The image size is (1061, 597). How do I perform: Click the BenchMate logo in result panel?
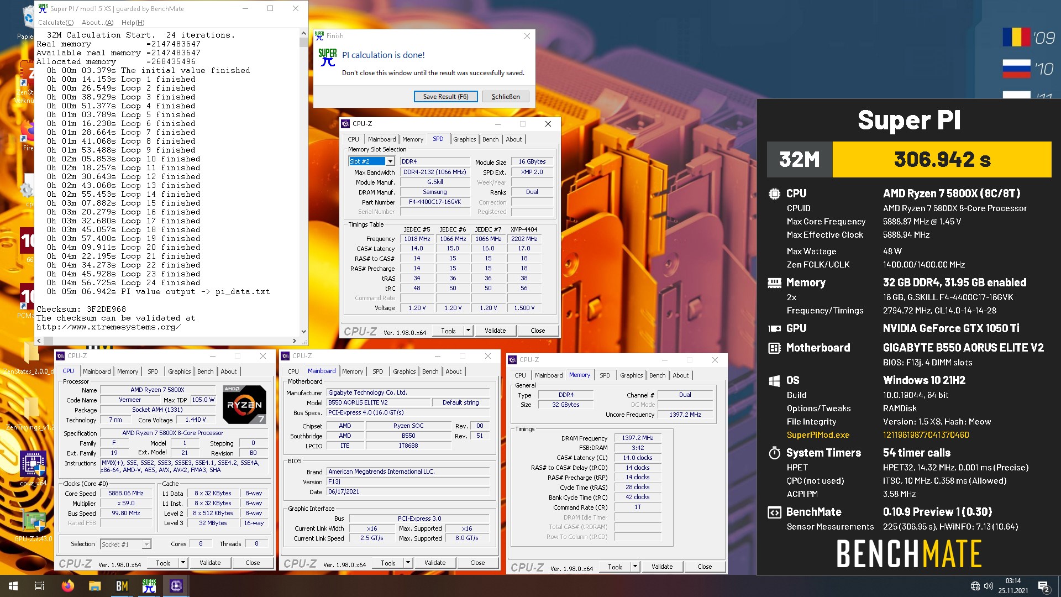[x=908, y=554]
